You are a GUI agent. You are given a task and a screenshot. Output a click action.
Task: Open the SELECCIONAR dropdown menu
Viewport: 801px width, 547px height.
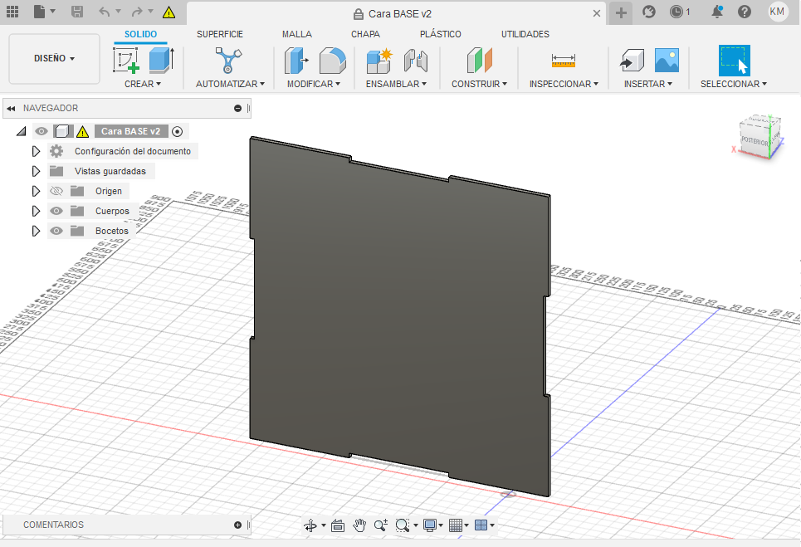(734, 84)
